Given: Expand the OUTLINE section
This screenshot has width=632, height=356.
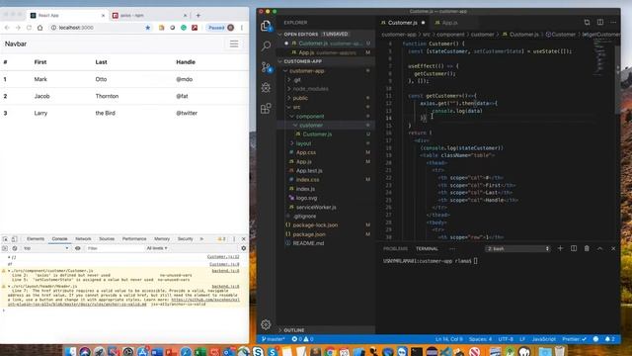Looking at the screenshot, I should coord(326,330).
